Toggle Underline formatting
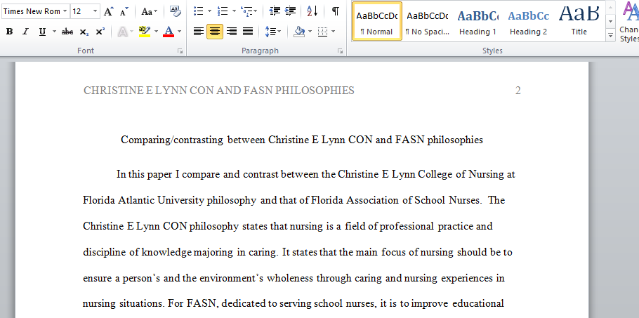This screenshot has height=318, width=639. coord(42,32)
